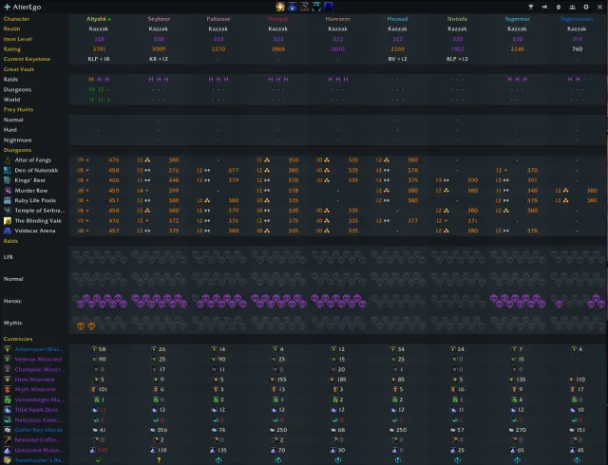Click the Nebulous Voidcore currency icon

pyautogui.click(x=8, y=419)
